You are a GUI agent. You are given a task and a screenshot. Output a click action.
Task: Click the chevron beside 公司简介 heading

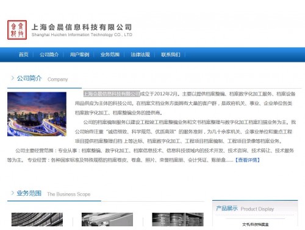click(13, 78)
